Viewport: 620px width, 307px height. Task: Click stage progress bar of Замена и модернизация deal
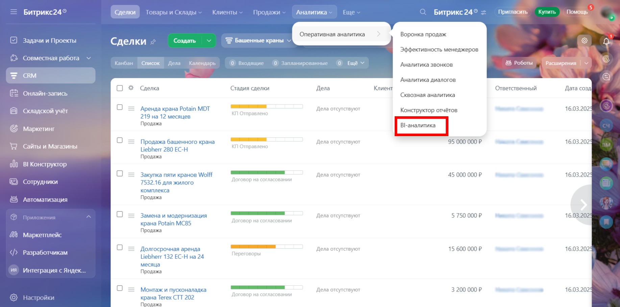266,213
